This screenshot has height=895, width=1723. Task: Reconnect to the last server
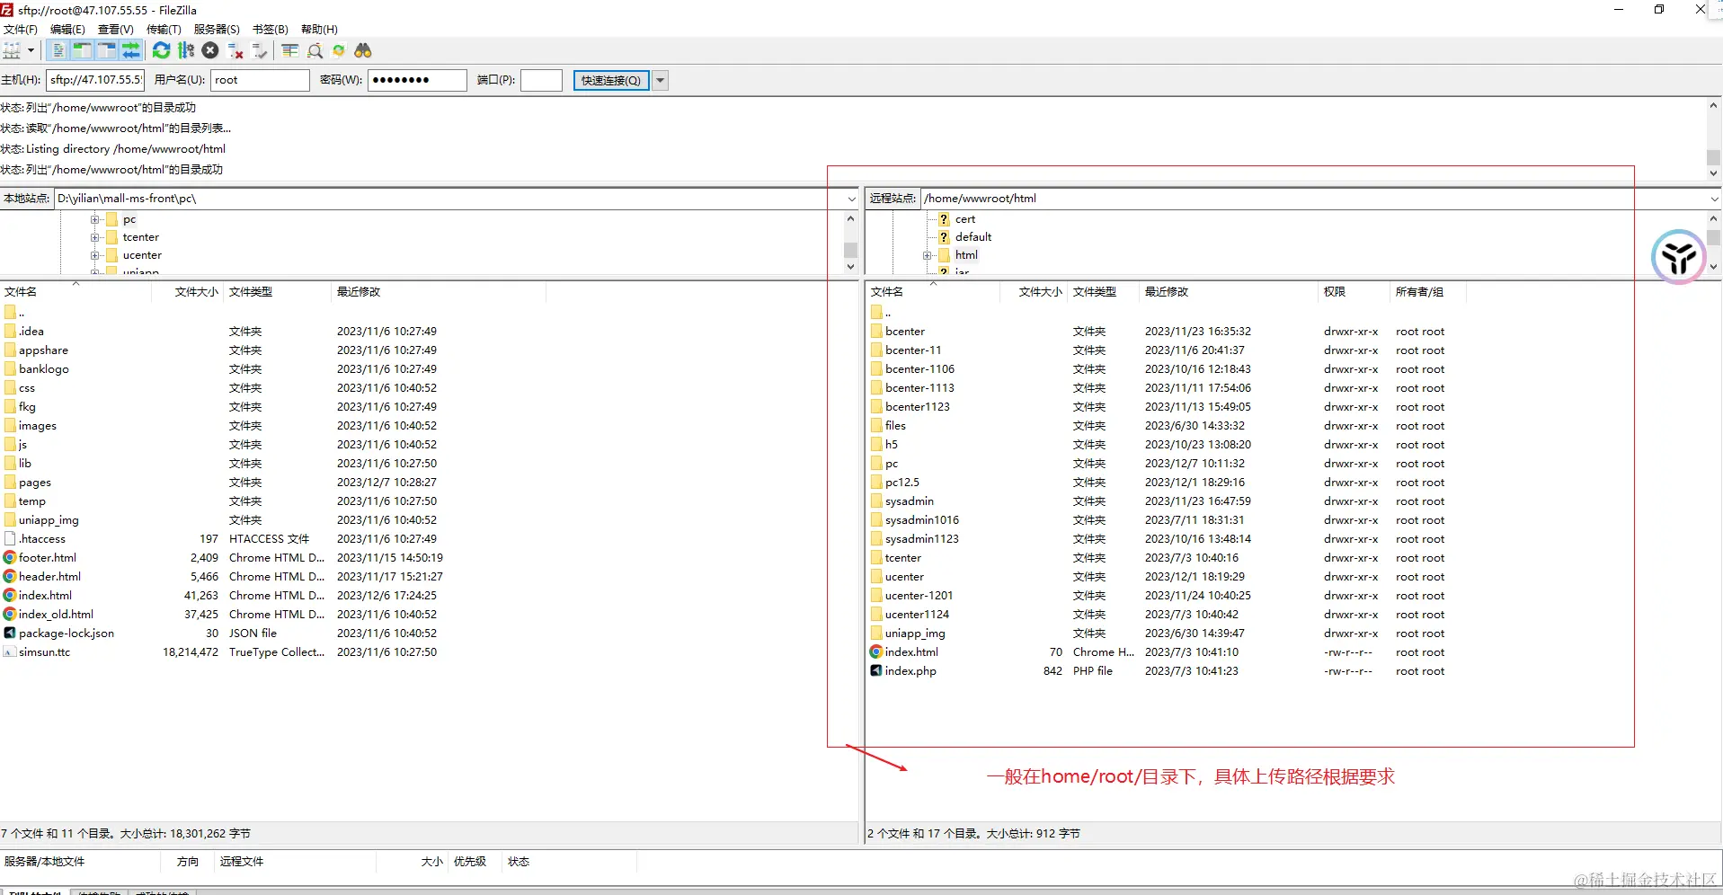(260, 50)
